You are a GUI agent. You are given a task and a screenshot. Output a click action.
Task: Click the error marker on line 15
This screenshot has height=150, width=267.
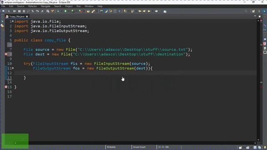point(6,87)
